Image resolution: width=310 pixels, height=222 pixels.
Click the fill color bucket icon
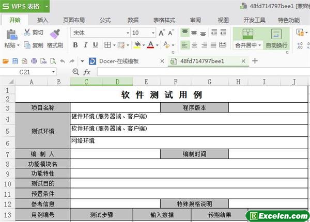point(137,45)
